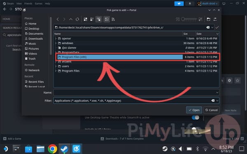This screenshot has height=154, width=247.
Task: Navigate to parent folder with up arrow
Action: click(x=71, y=19)
